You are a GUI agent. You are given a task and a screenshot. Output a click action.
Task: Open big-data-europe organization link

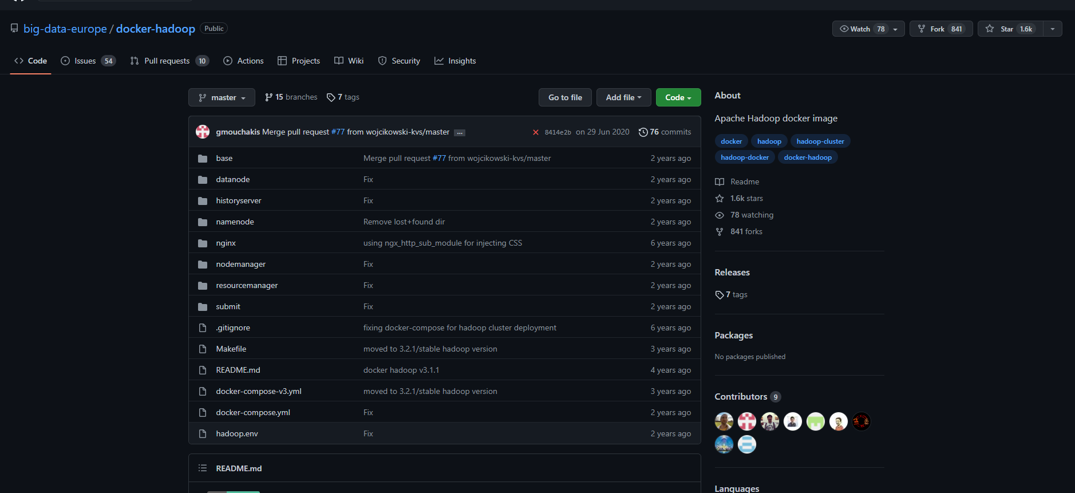[x=65, y=29]
